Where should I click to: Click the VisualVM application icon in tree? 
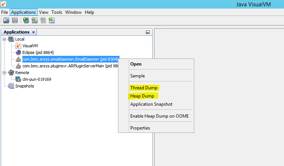pos(18,46)
